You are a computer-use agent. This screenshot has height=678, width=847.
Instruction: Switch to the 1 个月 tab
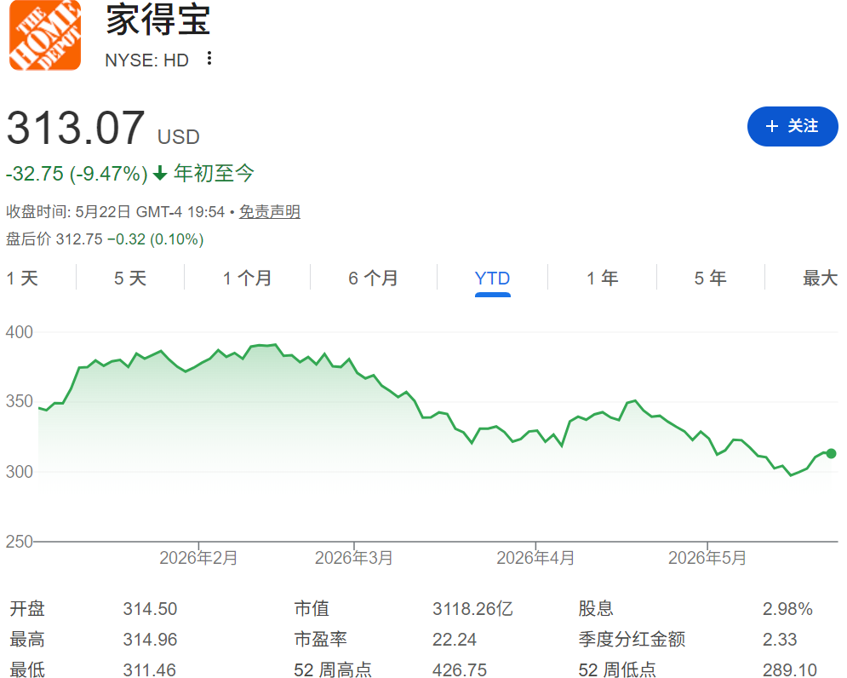click(x=248, y=279)
